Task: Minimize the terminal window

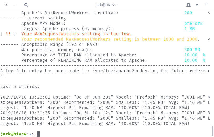Action: coord(15,5)
